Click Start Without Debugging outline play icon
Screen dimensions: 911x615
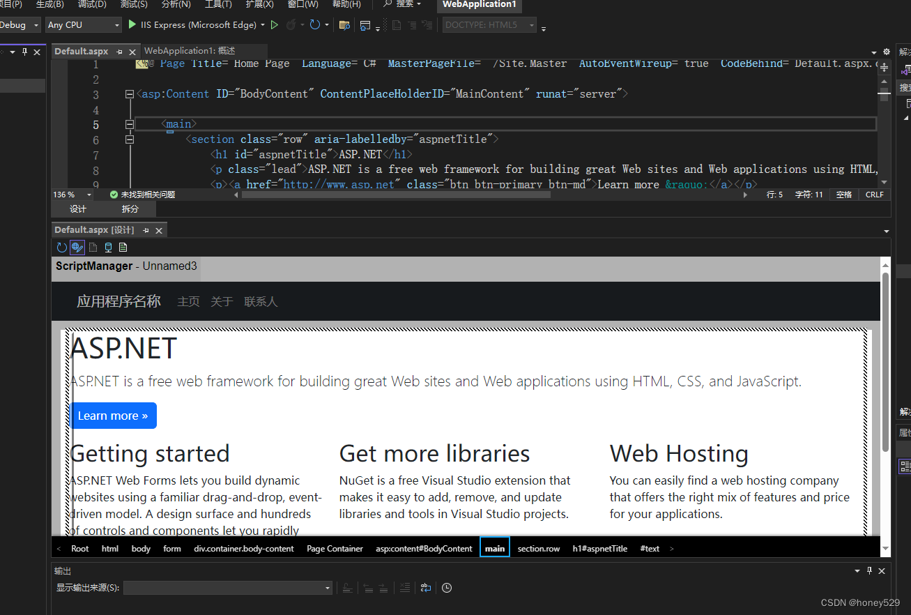coord(275,24)
